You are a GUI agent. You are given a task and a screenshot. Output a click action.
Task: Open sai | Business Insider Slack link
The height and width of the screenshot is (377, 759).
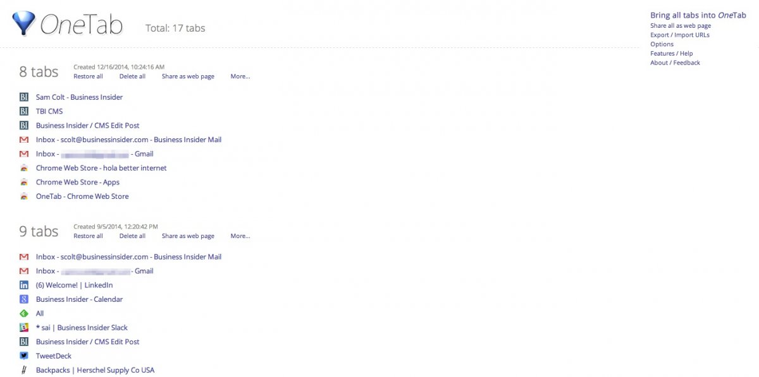click(x=82, y=328)
